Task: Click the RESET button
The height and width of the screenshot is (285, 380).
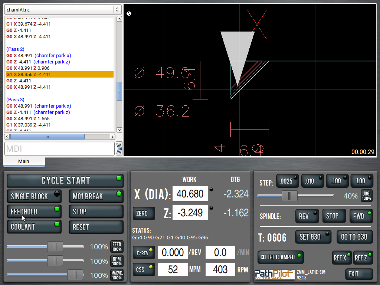Action: tap(96, 227)
